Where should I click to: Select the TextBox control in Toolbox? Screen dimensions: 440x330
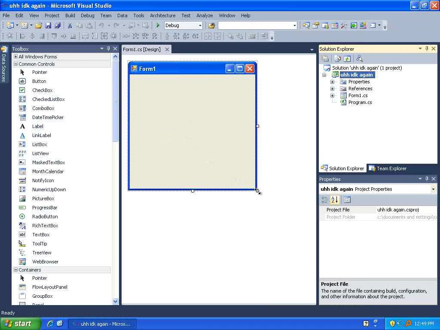pos(41,235)
